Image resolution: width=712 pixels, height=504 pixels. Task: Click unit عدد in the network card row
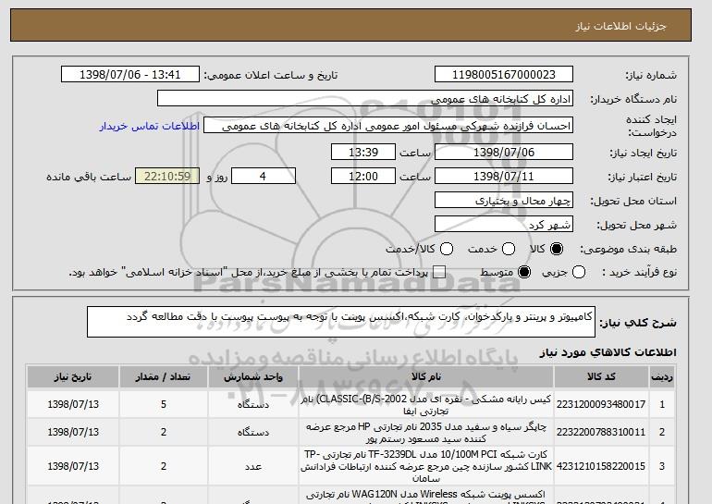[253, 466]
